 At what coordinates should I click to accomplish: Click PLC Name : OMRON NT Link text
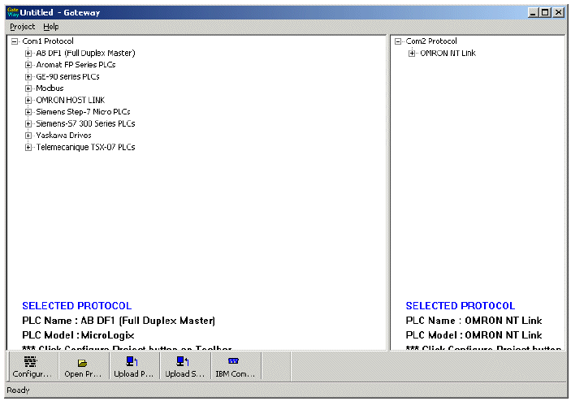point(474,321)
